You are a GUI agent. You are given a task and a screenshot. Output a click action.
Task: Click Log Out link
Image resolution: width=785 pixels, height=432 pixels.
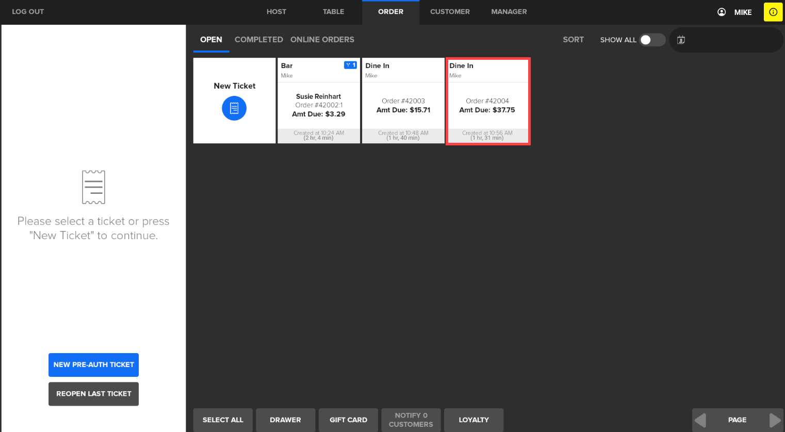click(x=28, y=12)
